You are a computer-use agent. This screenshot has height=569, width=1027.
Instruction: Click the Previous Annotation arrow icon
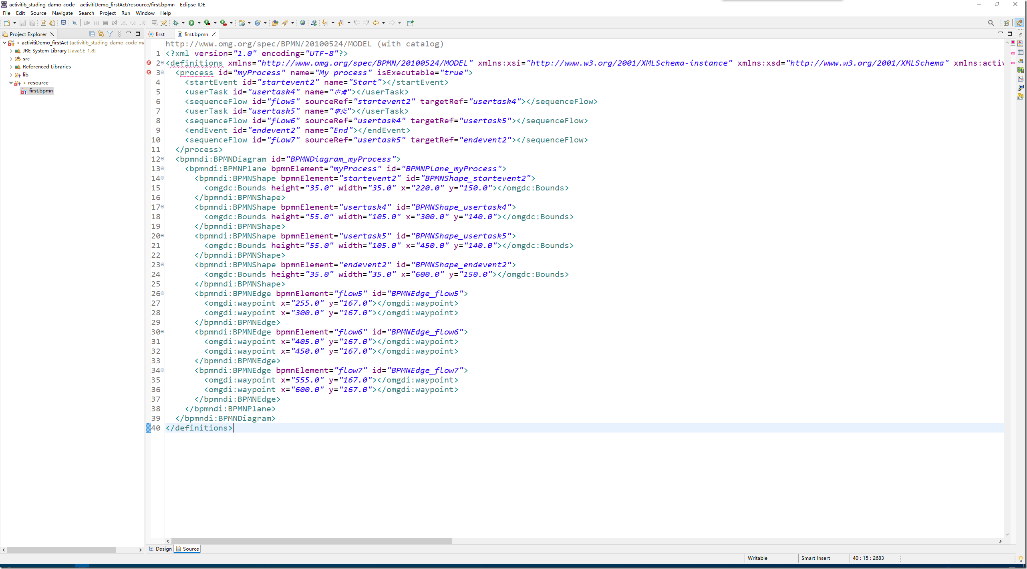click(341, 23)
